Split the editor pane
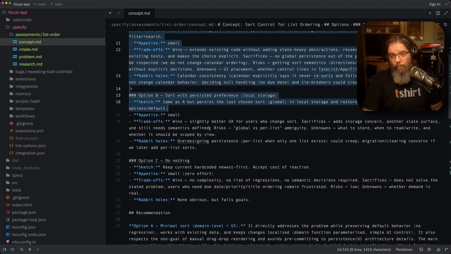The height and width of the screenshot is (254, 451). pyautogui.click(x=438, y=13)
